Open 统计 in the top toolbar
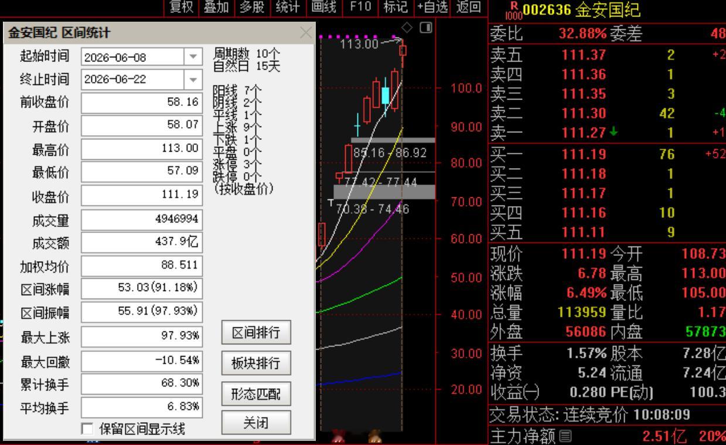Image resolution: width=726 pixels, height=445 pixels. (x=288, y=7)
